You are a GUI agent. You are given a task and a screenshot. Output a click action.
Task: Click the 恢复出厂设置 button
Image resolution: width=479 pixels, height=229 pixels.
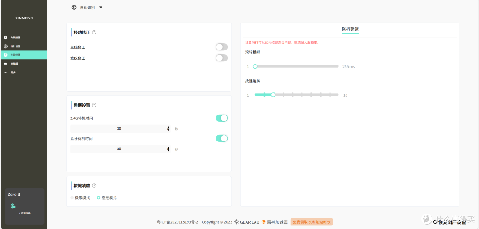[449, 222]
